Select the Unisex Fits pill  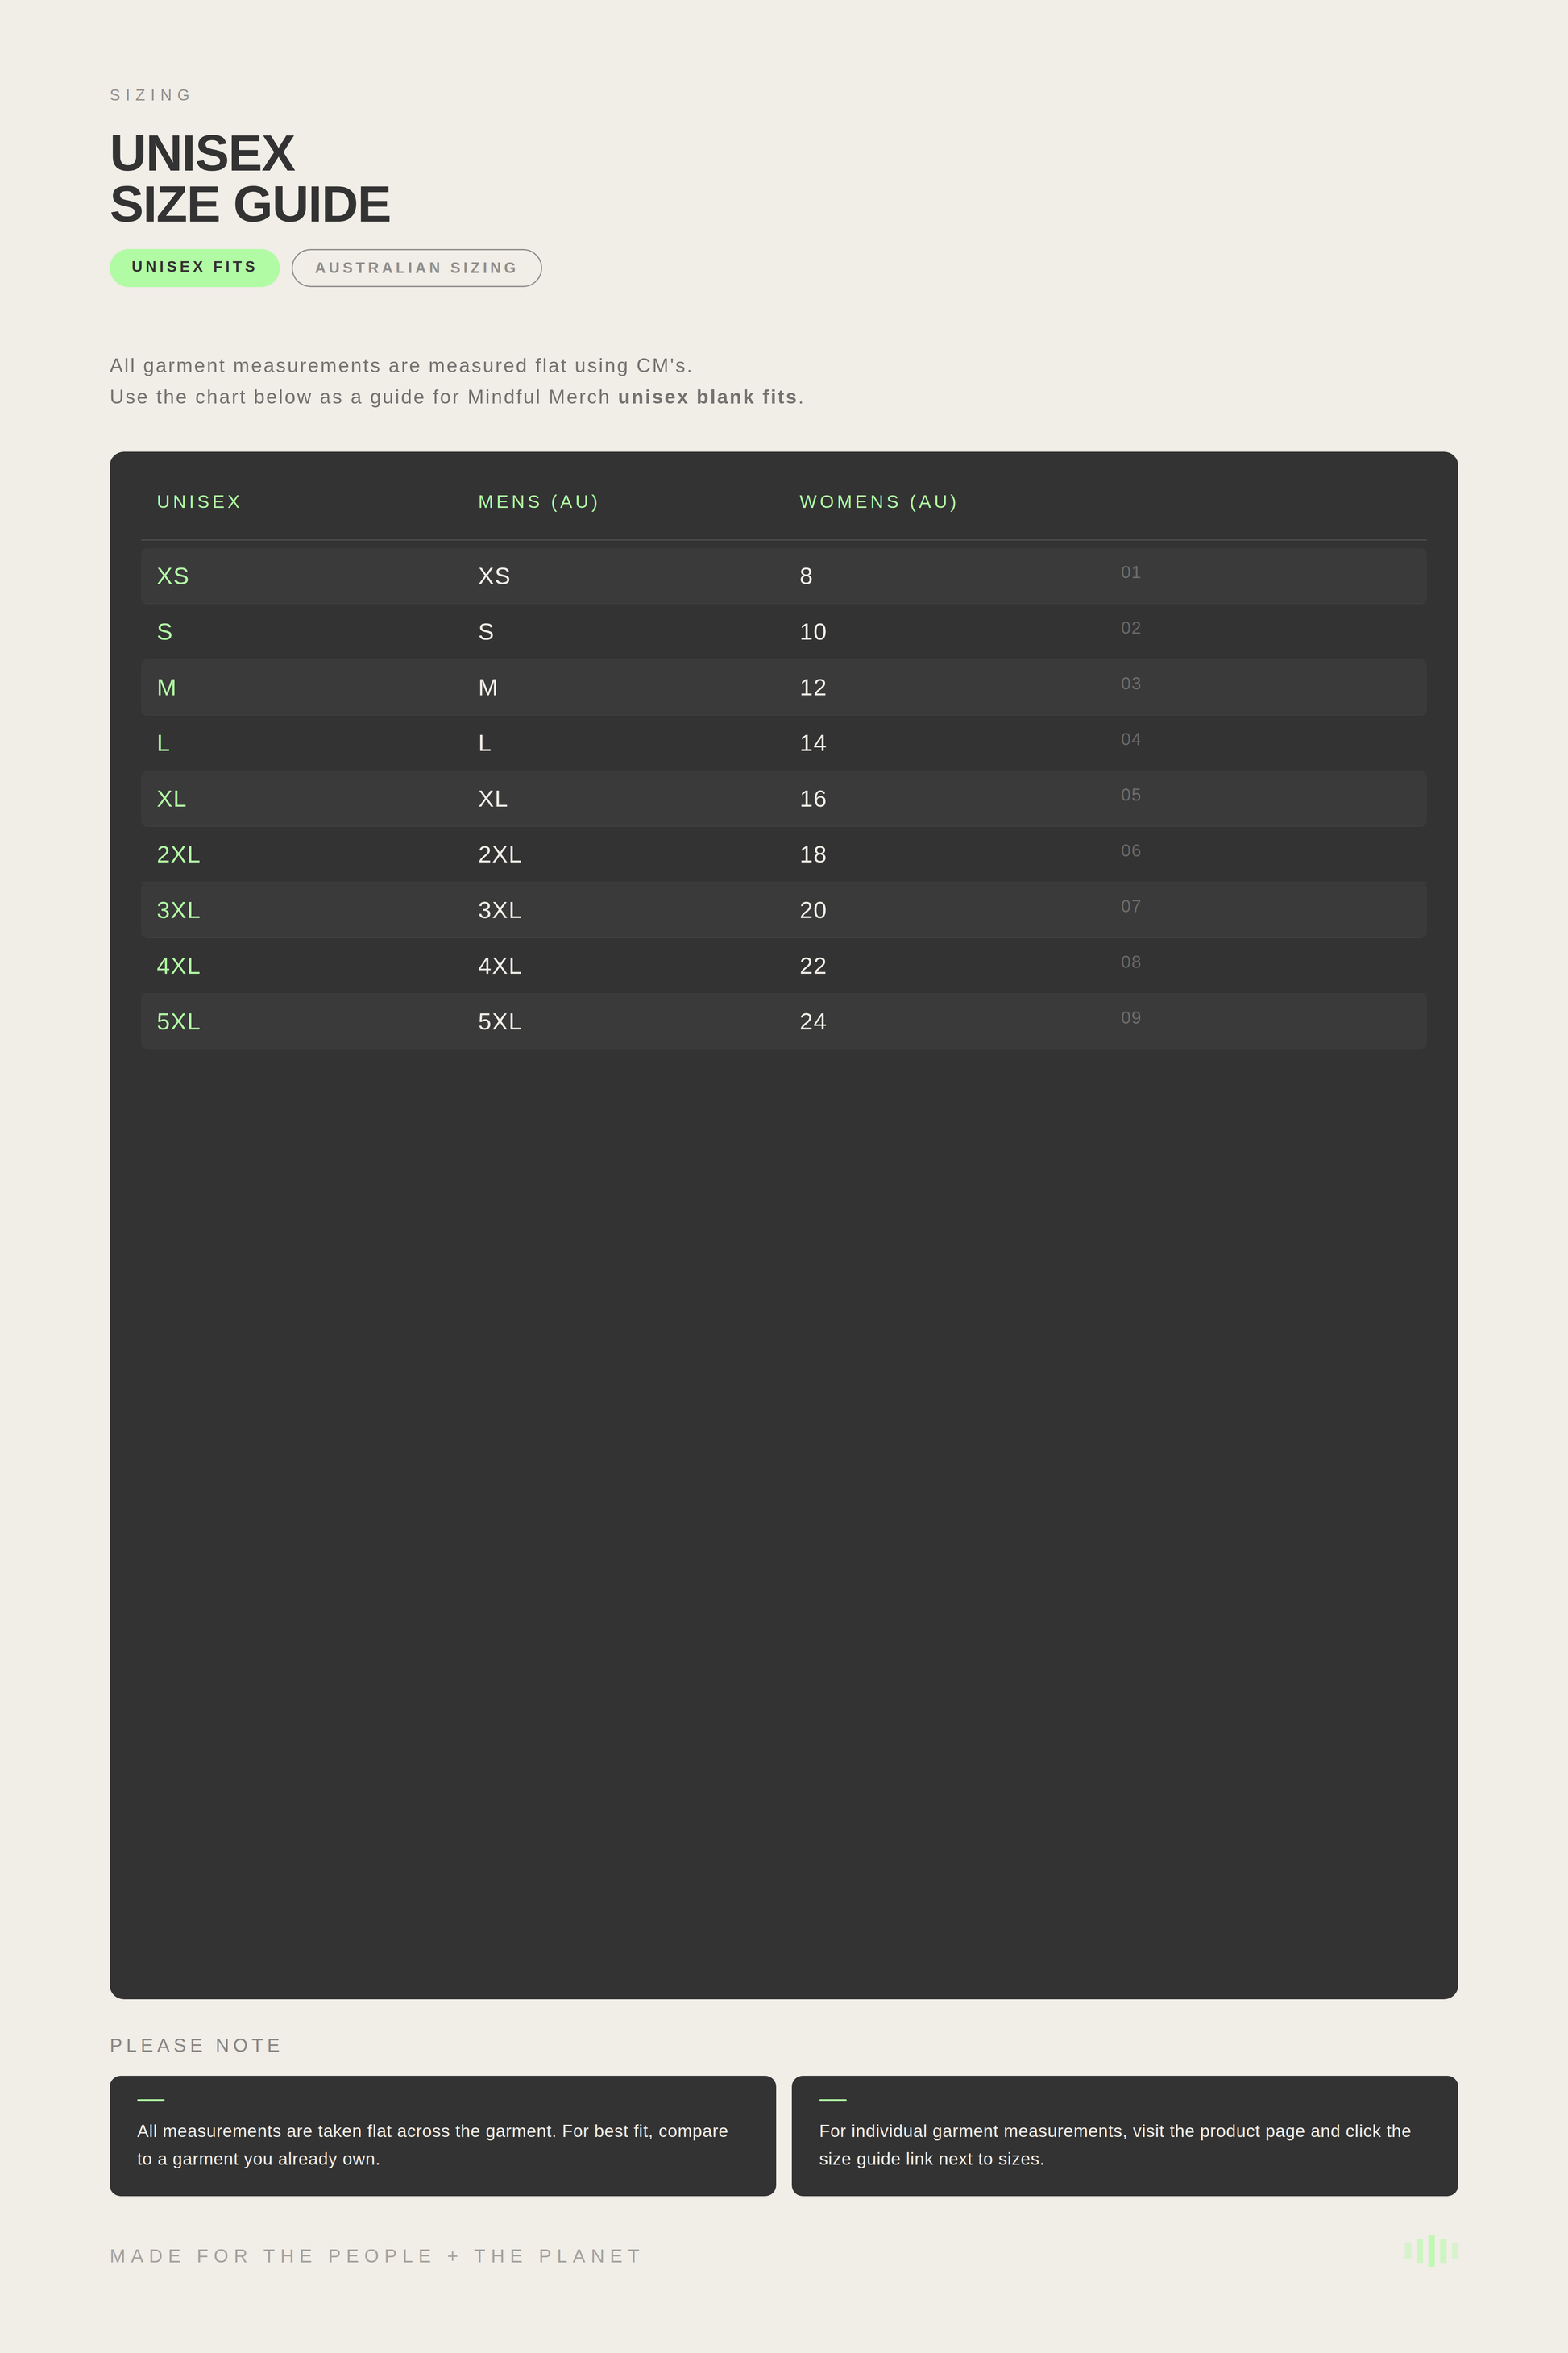tap(194, 267)
